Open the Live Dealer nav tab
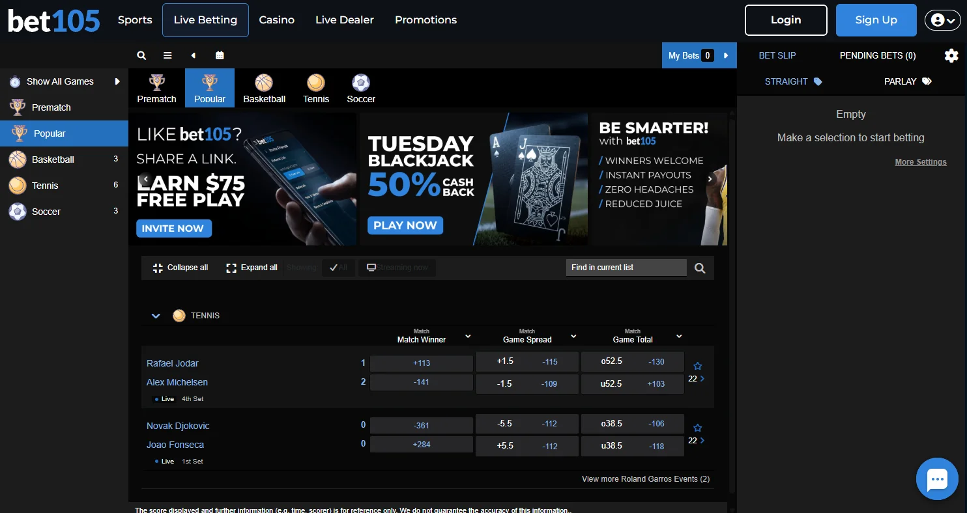 click(345, 20)
